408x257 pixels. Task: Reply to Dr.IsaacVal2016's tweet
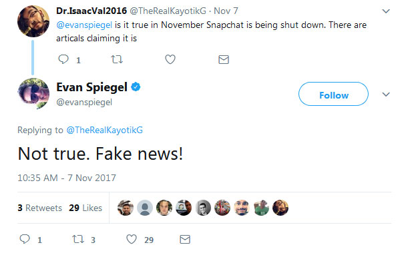(63, 59)
